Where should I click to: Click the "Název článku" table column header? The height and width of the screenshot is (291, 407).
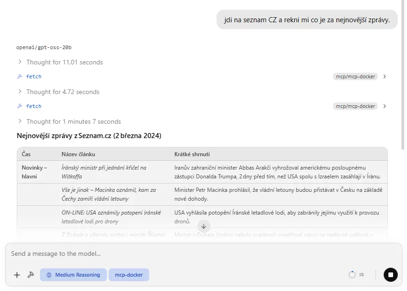78,154
